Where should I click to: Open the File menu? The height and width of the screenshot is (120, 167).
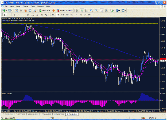(x=6, y=6)
